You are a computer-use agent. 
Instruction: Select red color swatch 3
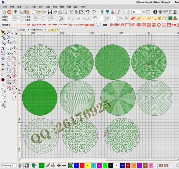(82, 165)
